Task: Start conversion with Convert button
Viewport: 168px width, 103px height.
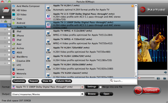Action: (x=147, y=90)
